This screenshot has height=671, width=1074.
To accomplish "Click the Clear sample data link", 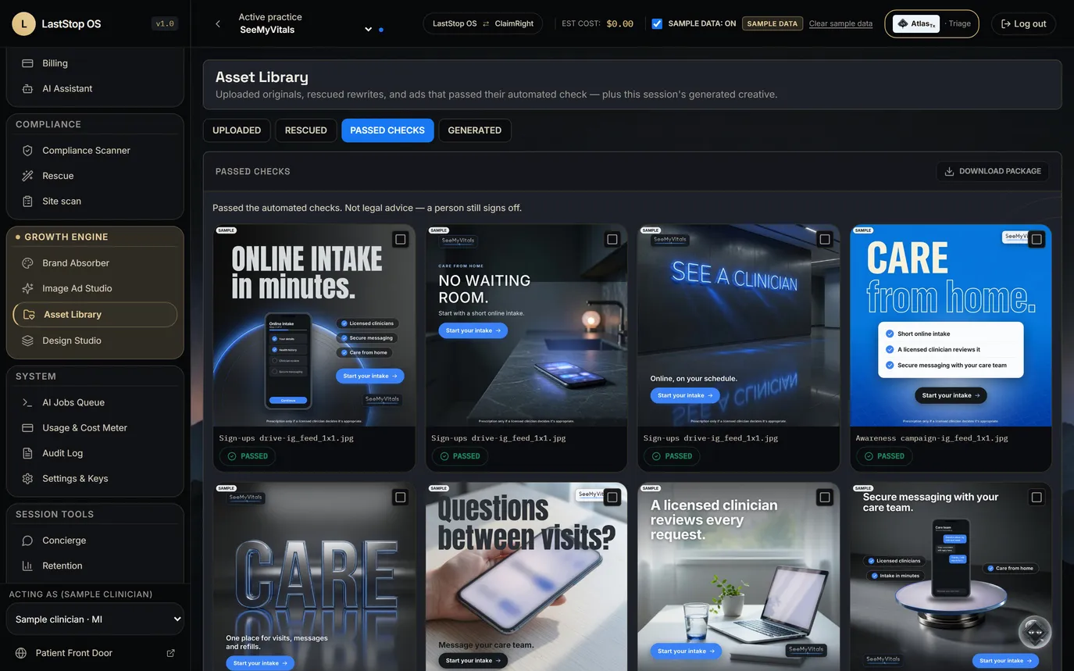I will [840, 23].
